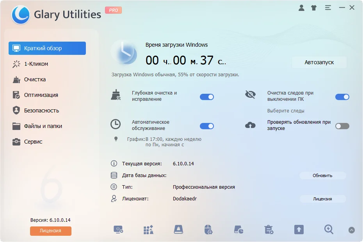Viewport: 363px width, 242px height.
Task: Open the disk cleaner drive icon
Action: (x=178, y=230)
